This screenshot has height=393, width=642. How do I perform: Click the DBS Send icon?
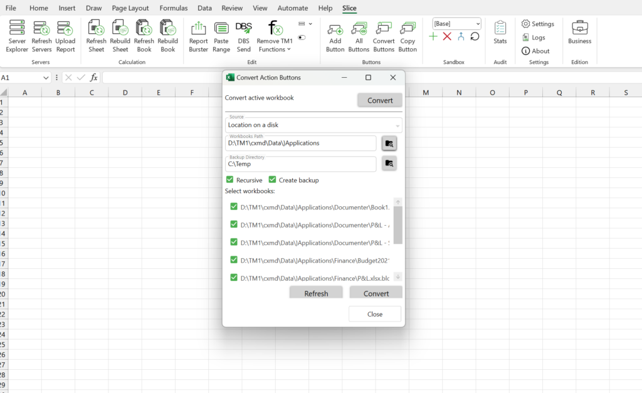[x=243, y=36]
